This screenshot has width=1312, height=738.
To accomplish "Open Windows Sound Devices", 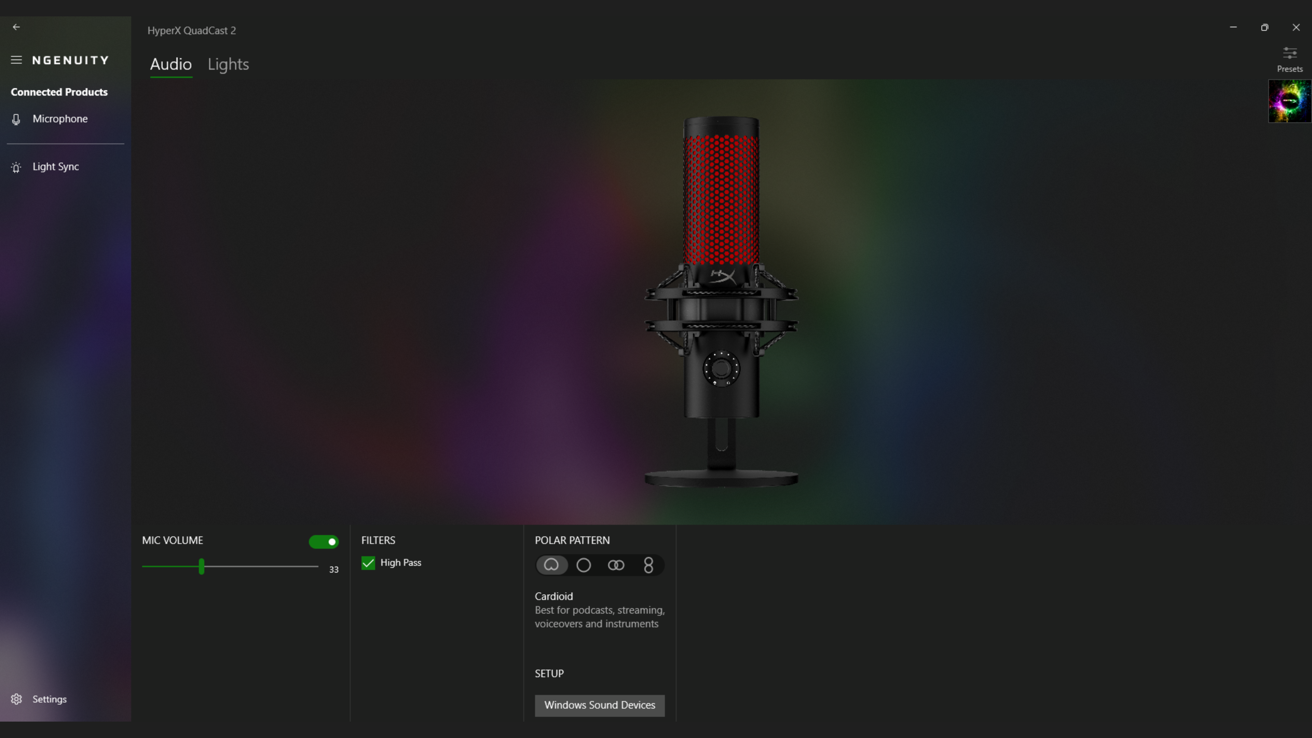I will [600, 706].
